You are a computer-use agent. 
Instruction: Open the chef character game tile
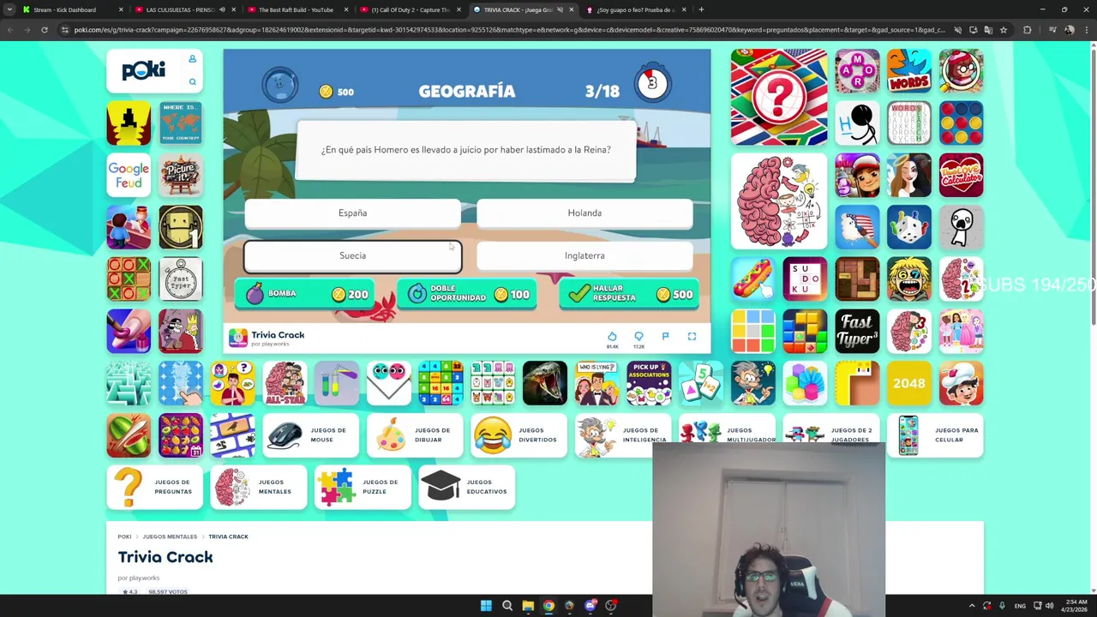point(961,383)
